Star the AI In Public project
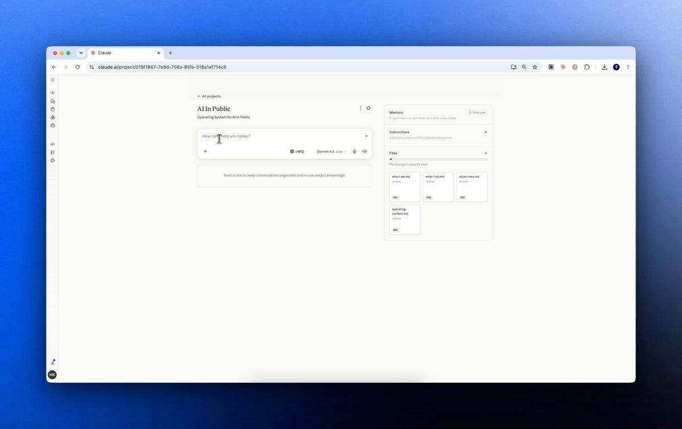The image size is (682, 429). 369,108
